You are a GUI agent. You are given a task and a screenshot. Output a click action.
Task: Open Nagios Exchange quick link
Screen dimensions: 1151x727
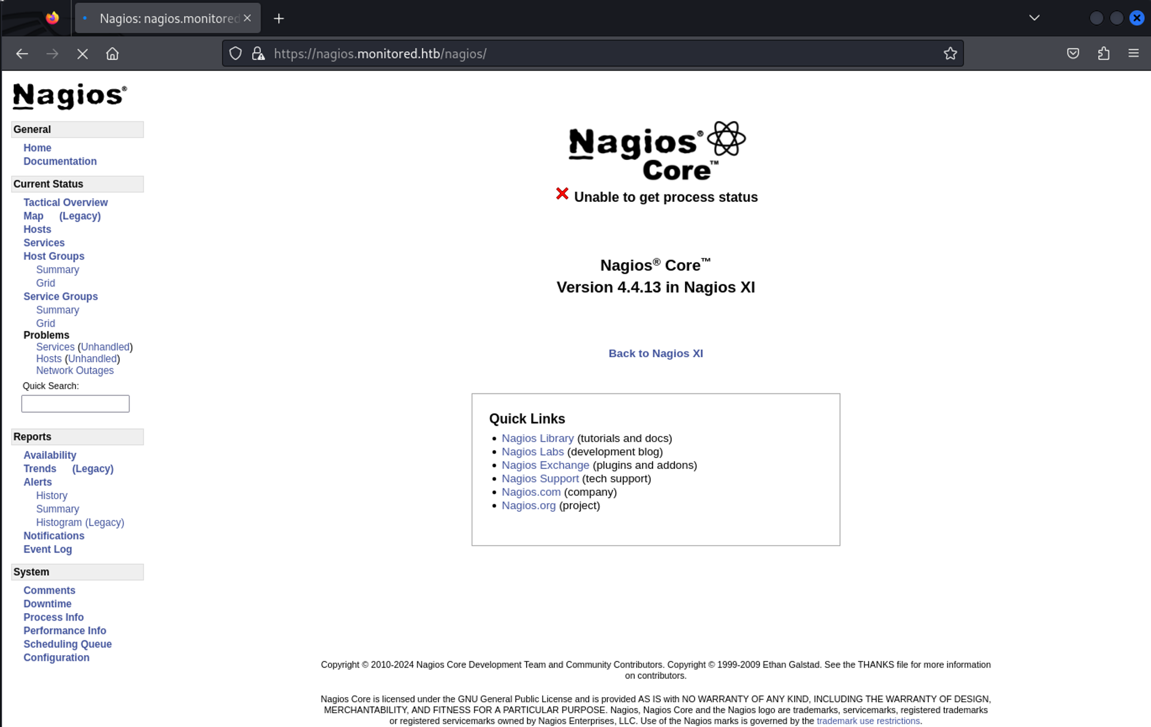click(x=545, y=465)
